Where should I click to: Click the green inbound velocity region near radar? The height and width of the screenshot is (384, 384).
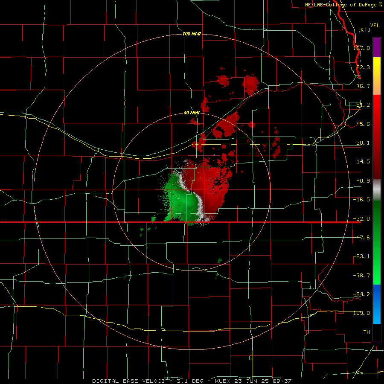pos(183,201)
